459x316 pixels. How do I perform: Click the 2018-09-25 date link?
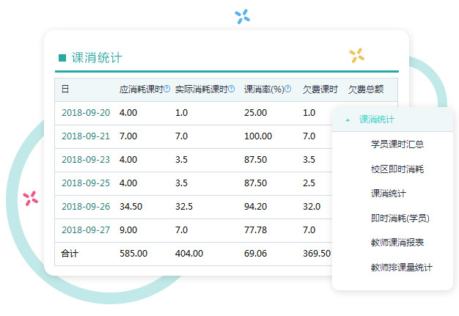coord(86,183)
